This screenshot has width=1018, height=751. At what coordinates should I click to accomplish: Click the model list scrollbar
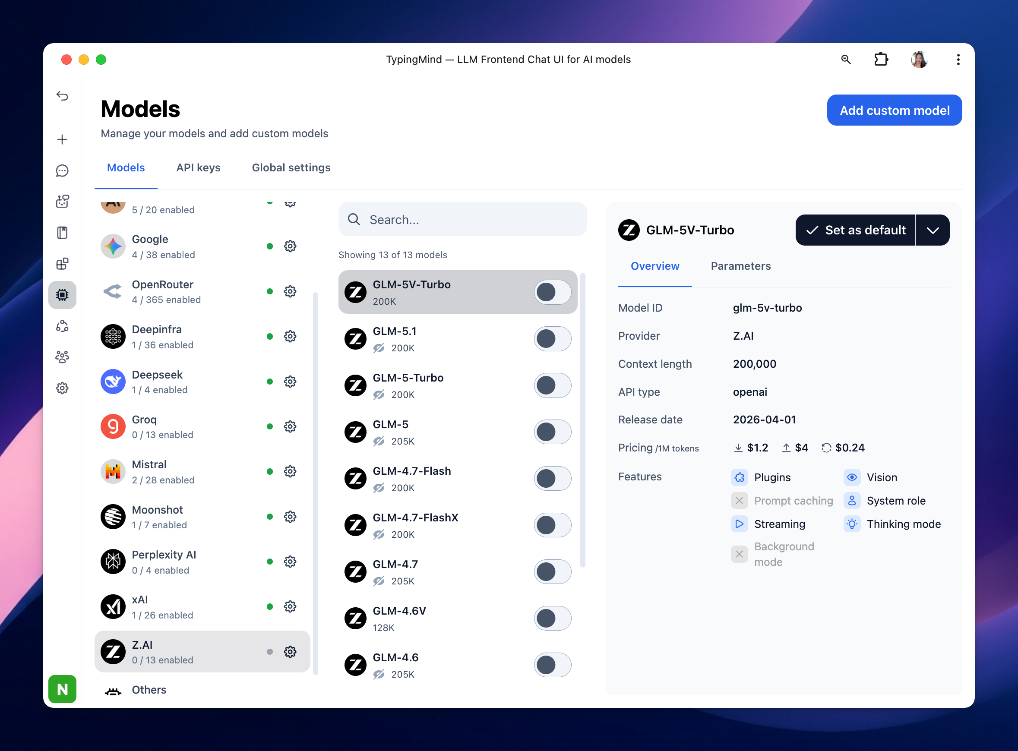pos(582,420)
